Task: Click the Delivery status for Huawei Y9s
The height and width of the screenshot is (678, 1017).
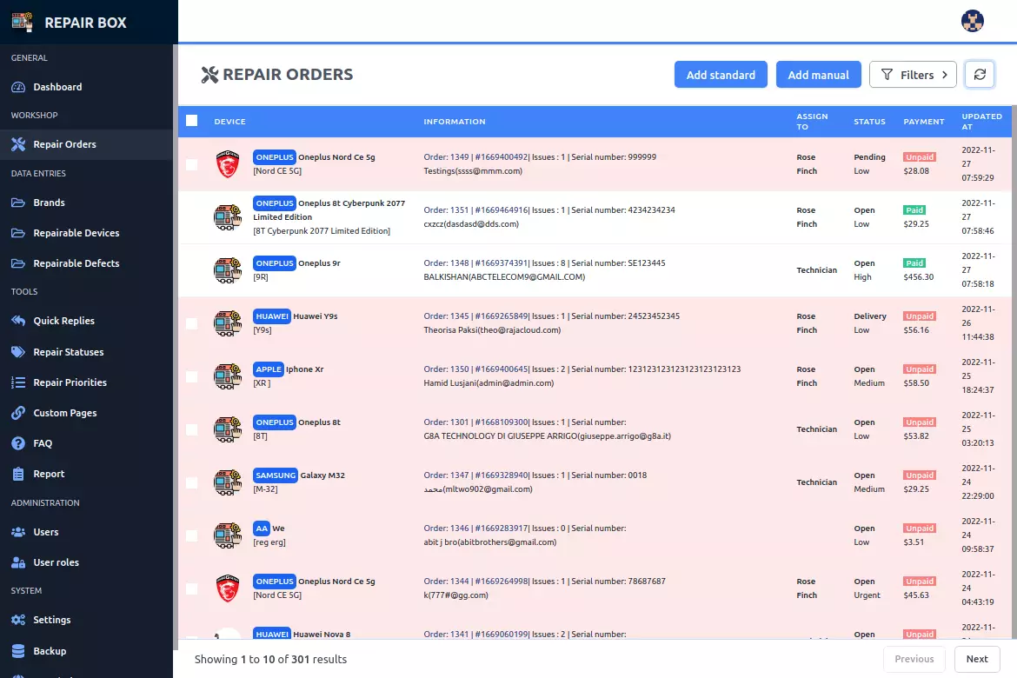Action: [x=870, y=316]
